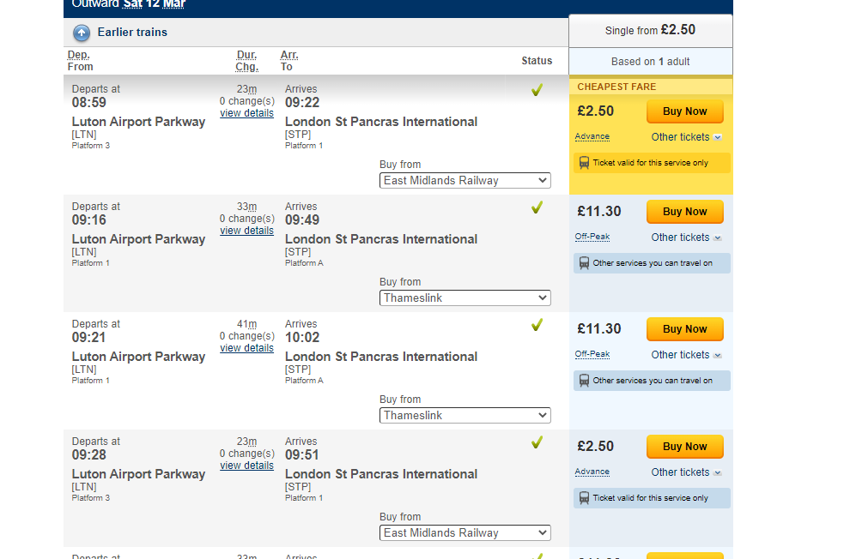Image resolution: width=844 pixels, height=559 pixels.
Task: Click train icon beside cheapest fare ticket validity
Action: (584, 162)
